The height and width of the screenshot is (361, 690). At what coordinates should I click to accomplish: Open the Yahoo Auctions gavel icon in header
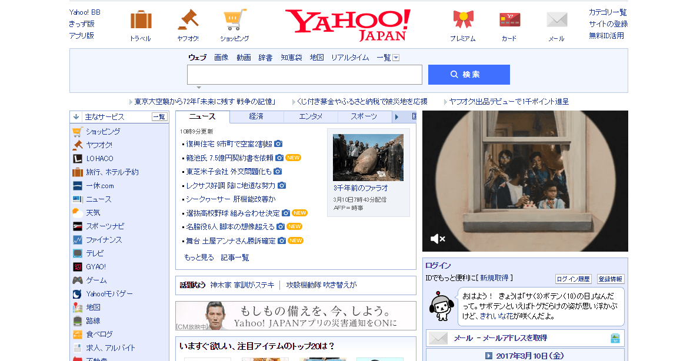pos(188,20)
